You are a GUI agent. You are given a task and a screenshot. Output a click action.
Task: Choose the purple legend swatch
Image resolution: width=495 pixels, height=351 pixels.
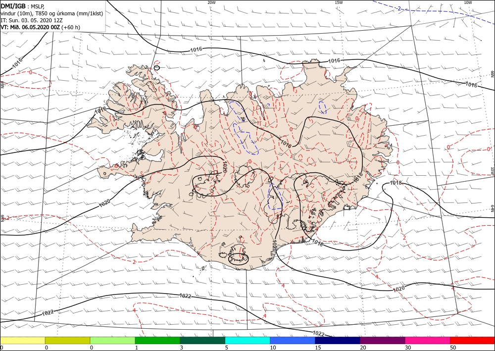tap(382, 340)
